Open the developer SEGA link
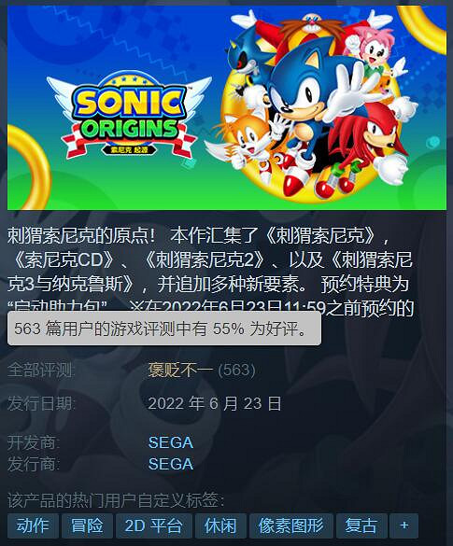 [171, 442]
